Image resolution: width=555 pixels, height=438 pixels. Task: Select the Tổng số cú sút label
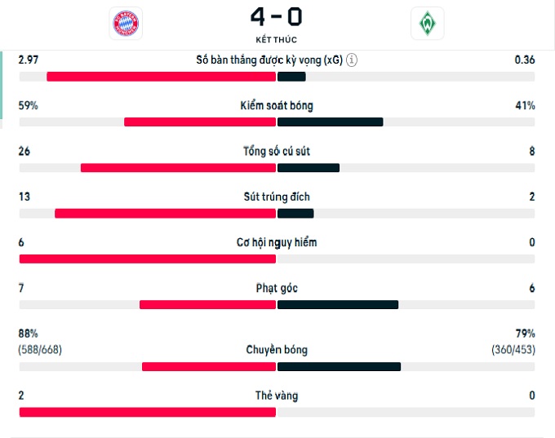[277, 151]
